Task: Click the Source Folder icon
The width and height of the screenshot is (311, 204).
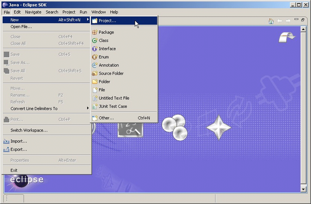Action: click(95, 73)
